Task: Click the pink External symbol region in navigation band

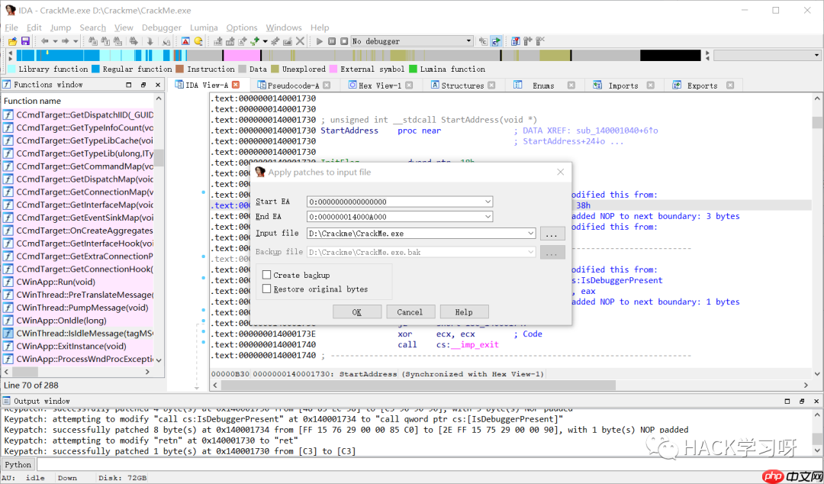Action: (242, 56)
